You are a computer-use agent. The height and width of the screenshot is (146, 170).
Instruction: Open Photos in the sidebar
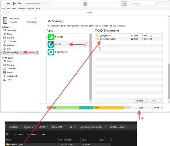click(x=10, y=45)
